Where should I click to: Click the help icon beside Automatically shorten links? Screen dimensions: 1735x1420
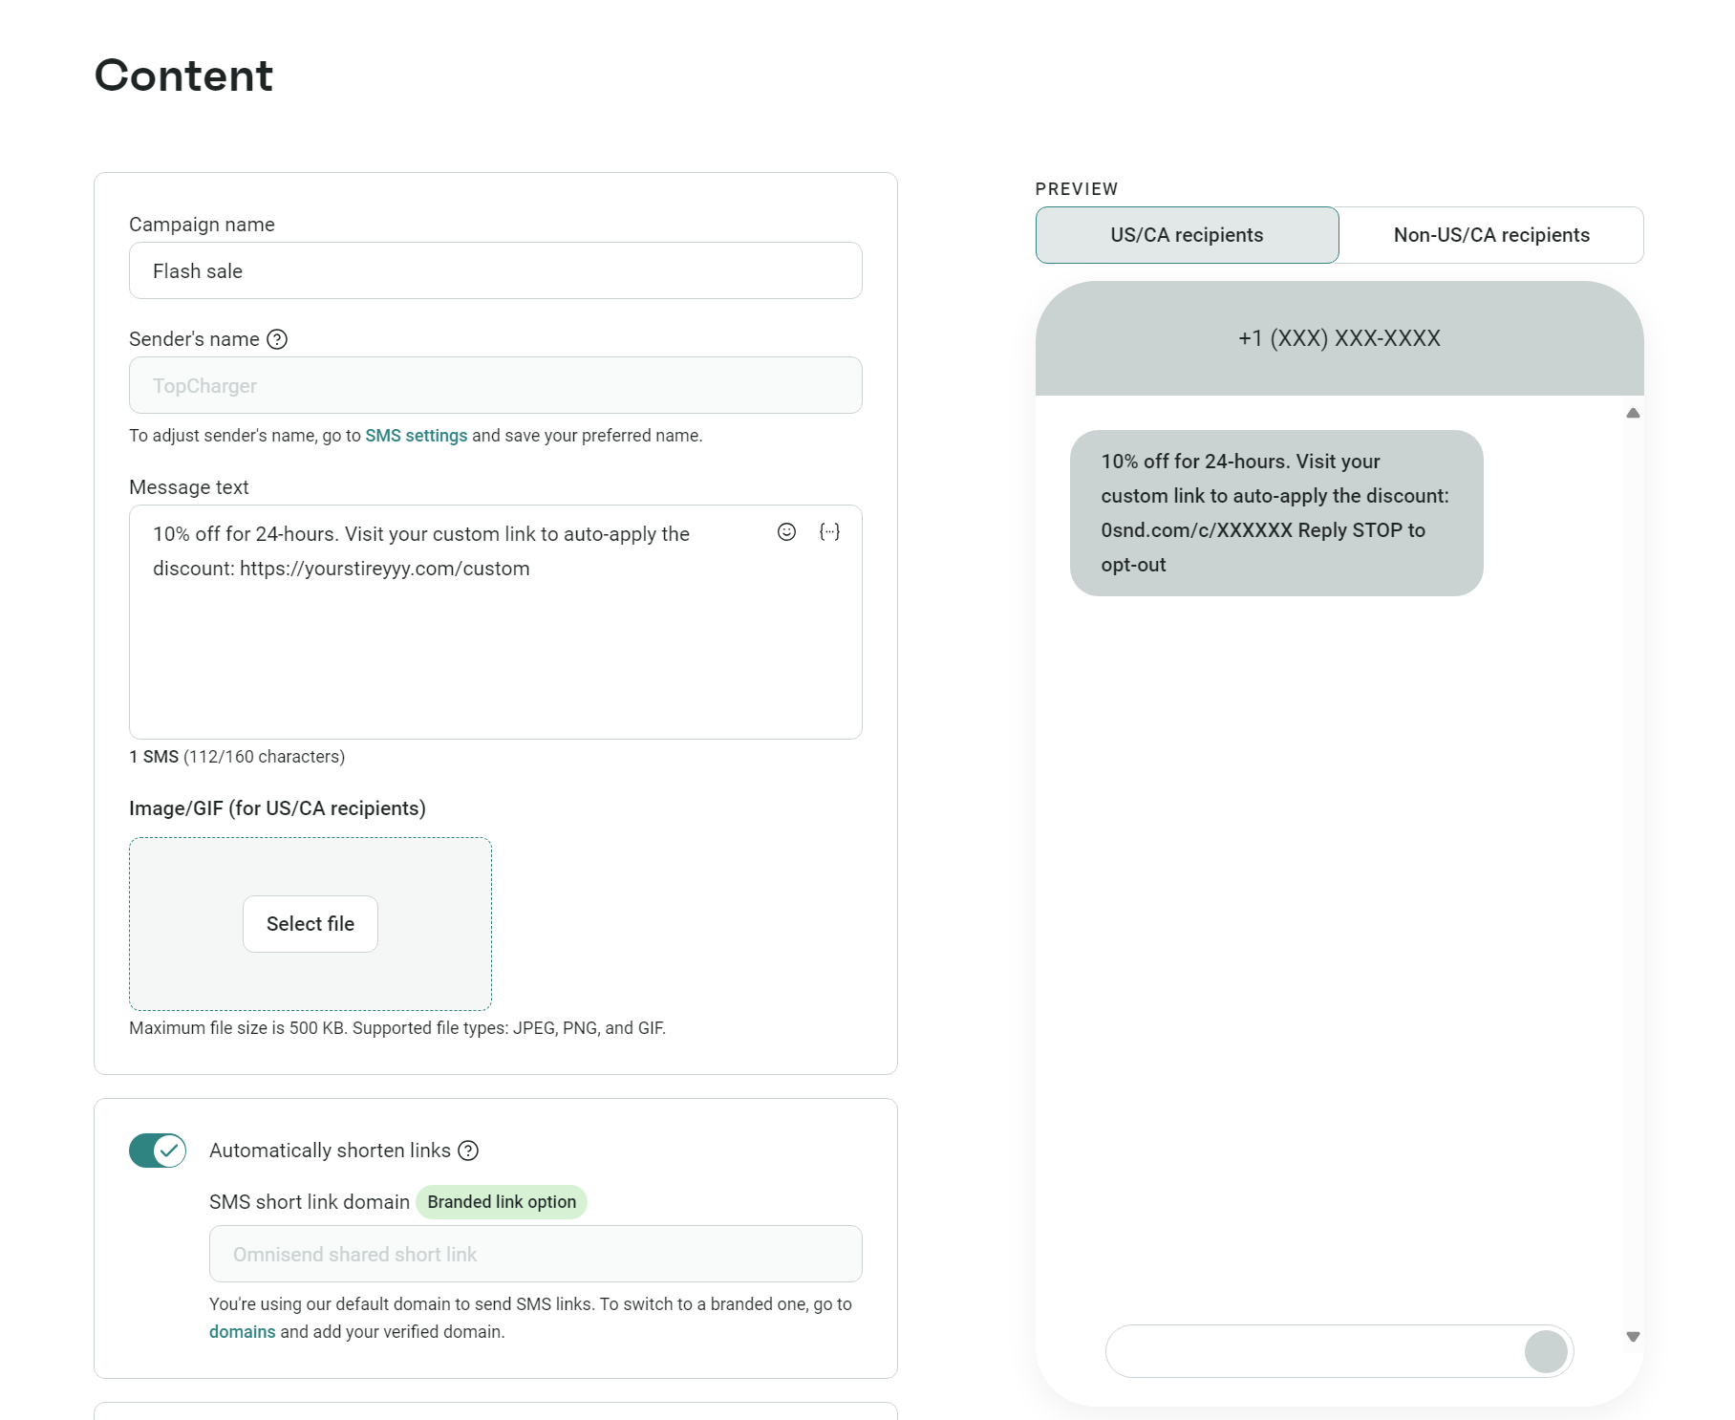click(468, 1151)
